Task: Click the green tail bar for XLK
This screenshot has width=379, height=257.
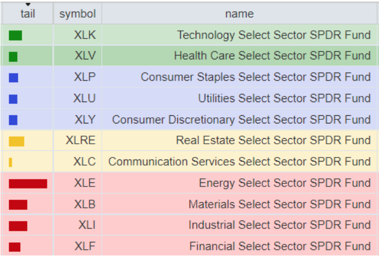Action: click(x=15, y=36)
